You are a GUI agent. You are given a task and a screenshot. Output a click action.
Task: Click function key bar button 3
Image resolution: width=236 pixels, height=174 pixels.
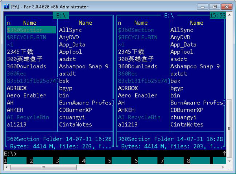(x=67, y=161)
